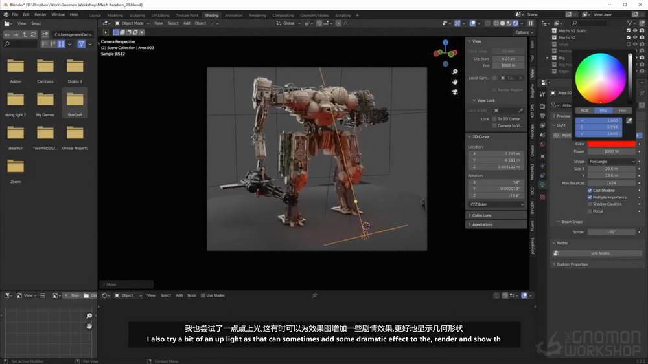Pause viewport render preview
The image size is (648, 364).
click(531, 23)
